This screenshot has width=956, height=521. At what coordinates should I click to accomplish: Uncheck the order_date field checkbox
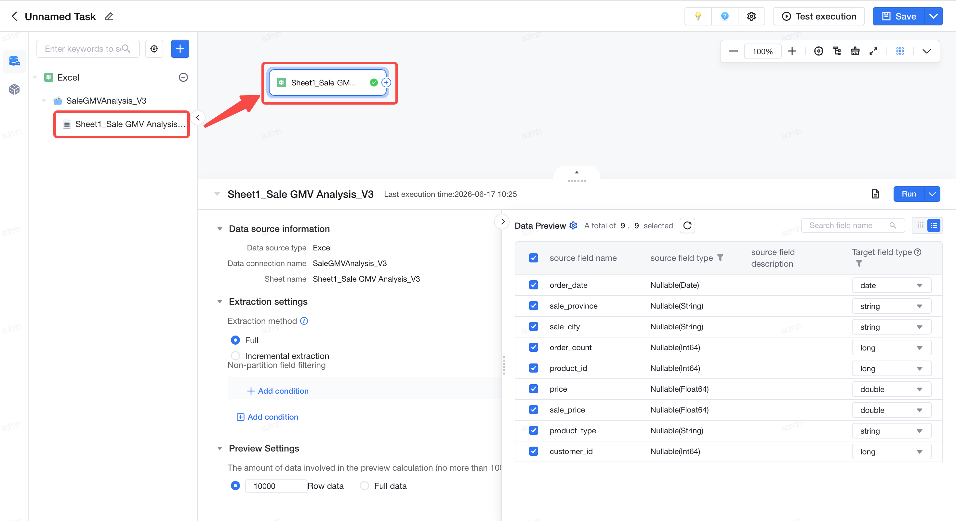click(x=534, y=285)
